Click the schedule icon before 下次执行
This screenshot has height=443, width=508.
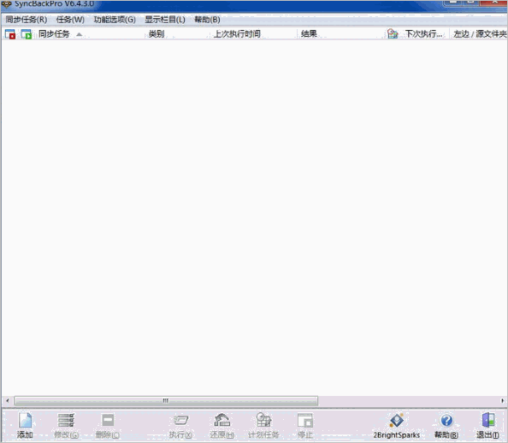(x=393, y=33)
